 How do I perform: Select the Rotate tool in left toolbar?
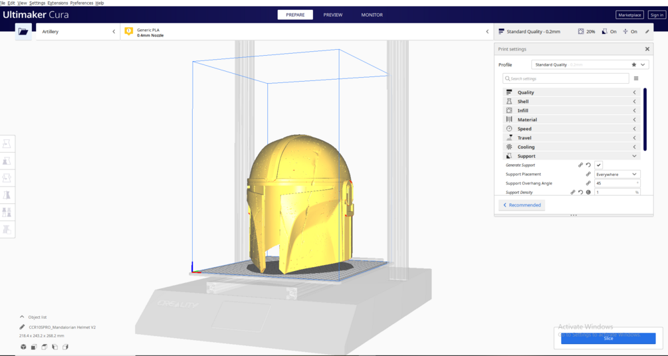(7, 178)
